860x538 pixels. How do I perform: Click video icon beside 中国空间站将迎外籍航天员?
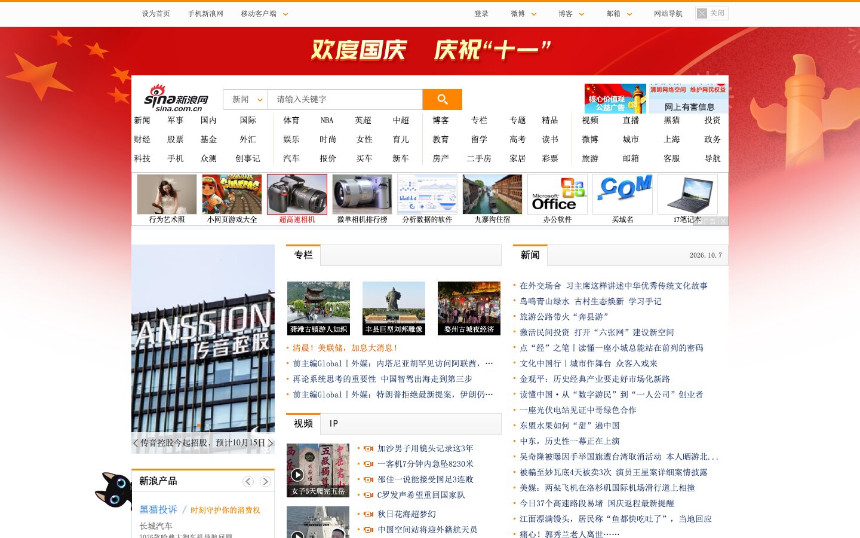pos(368,530)
